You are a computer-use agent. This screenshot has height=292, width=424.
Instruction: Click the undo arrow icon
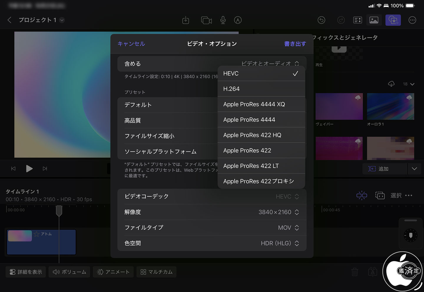(321, 20)
